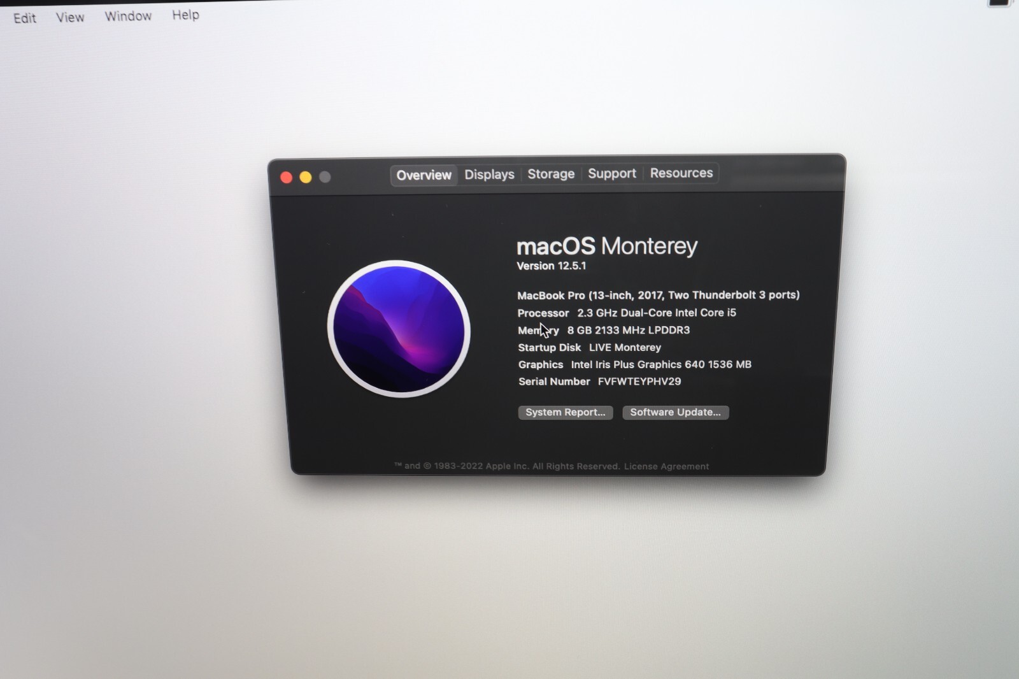Click the LIVE Monterey startup disk value
This screenshot has height=679, width=1019.
point(625,347)
